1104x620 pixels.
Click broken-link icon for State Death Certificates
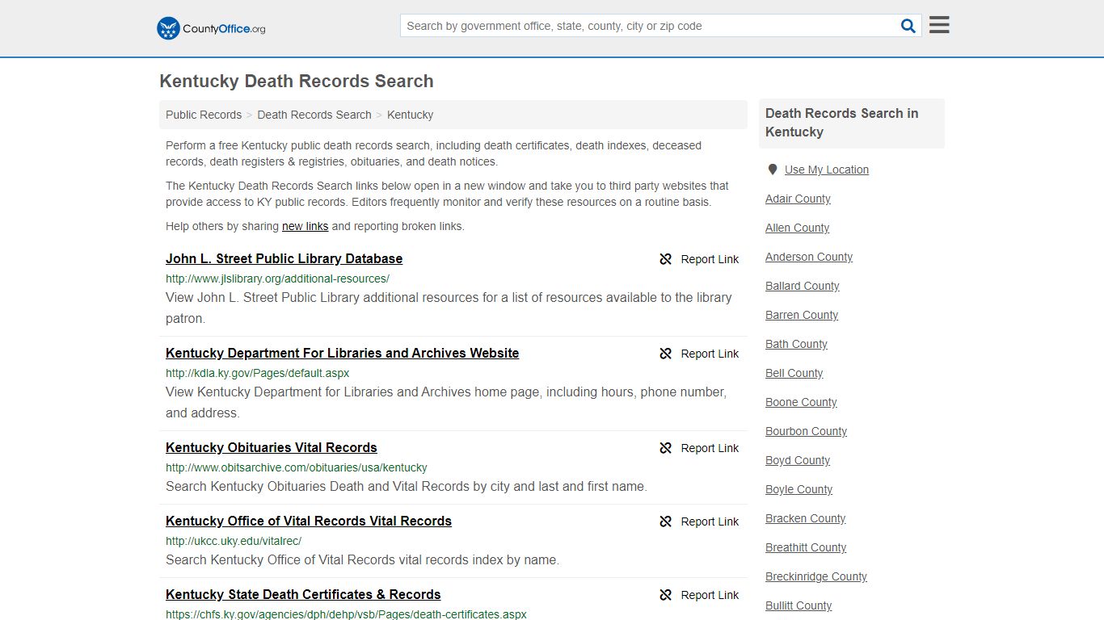(x=666, y=595)
